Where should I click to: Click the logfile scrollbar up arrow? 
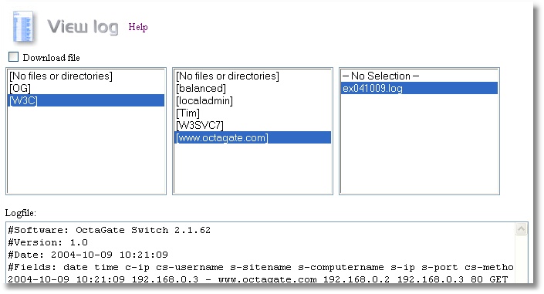click(x=521, y=229)
